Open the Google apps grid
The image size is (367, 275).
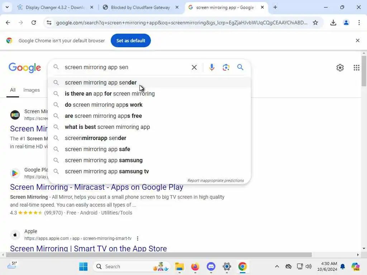[x=357, y=68]
